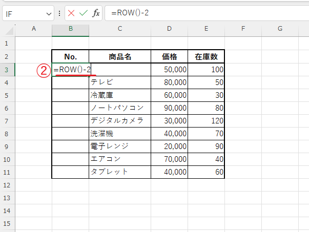
Task: Click the stock cell 90 for 電子レンジ
Action: (206, 146)
